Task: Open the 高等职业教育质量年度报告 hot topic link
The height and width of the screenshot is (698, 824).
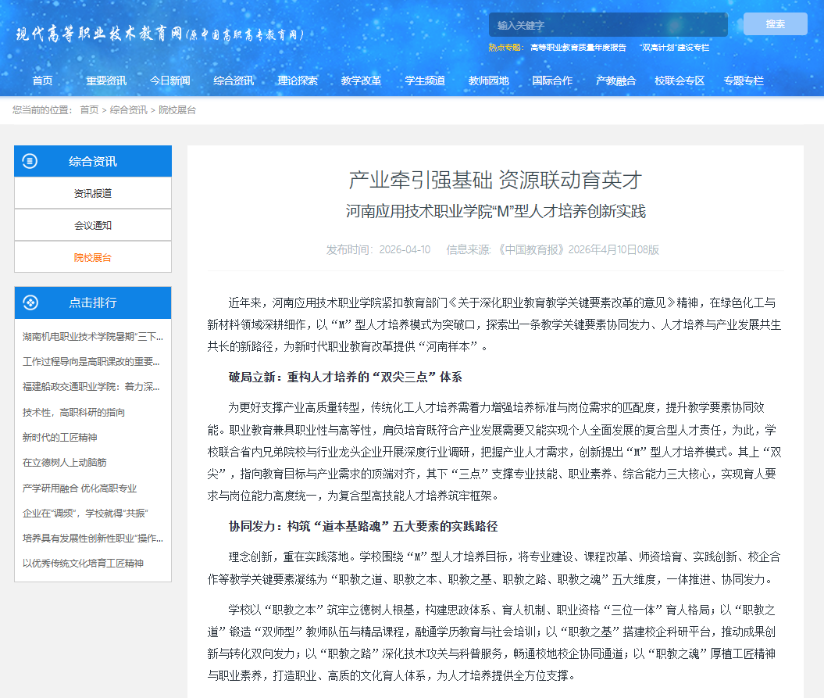Action: (578, 48)
